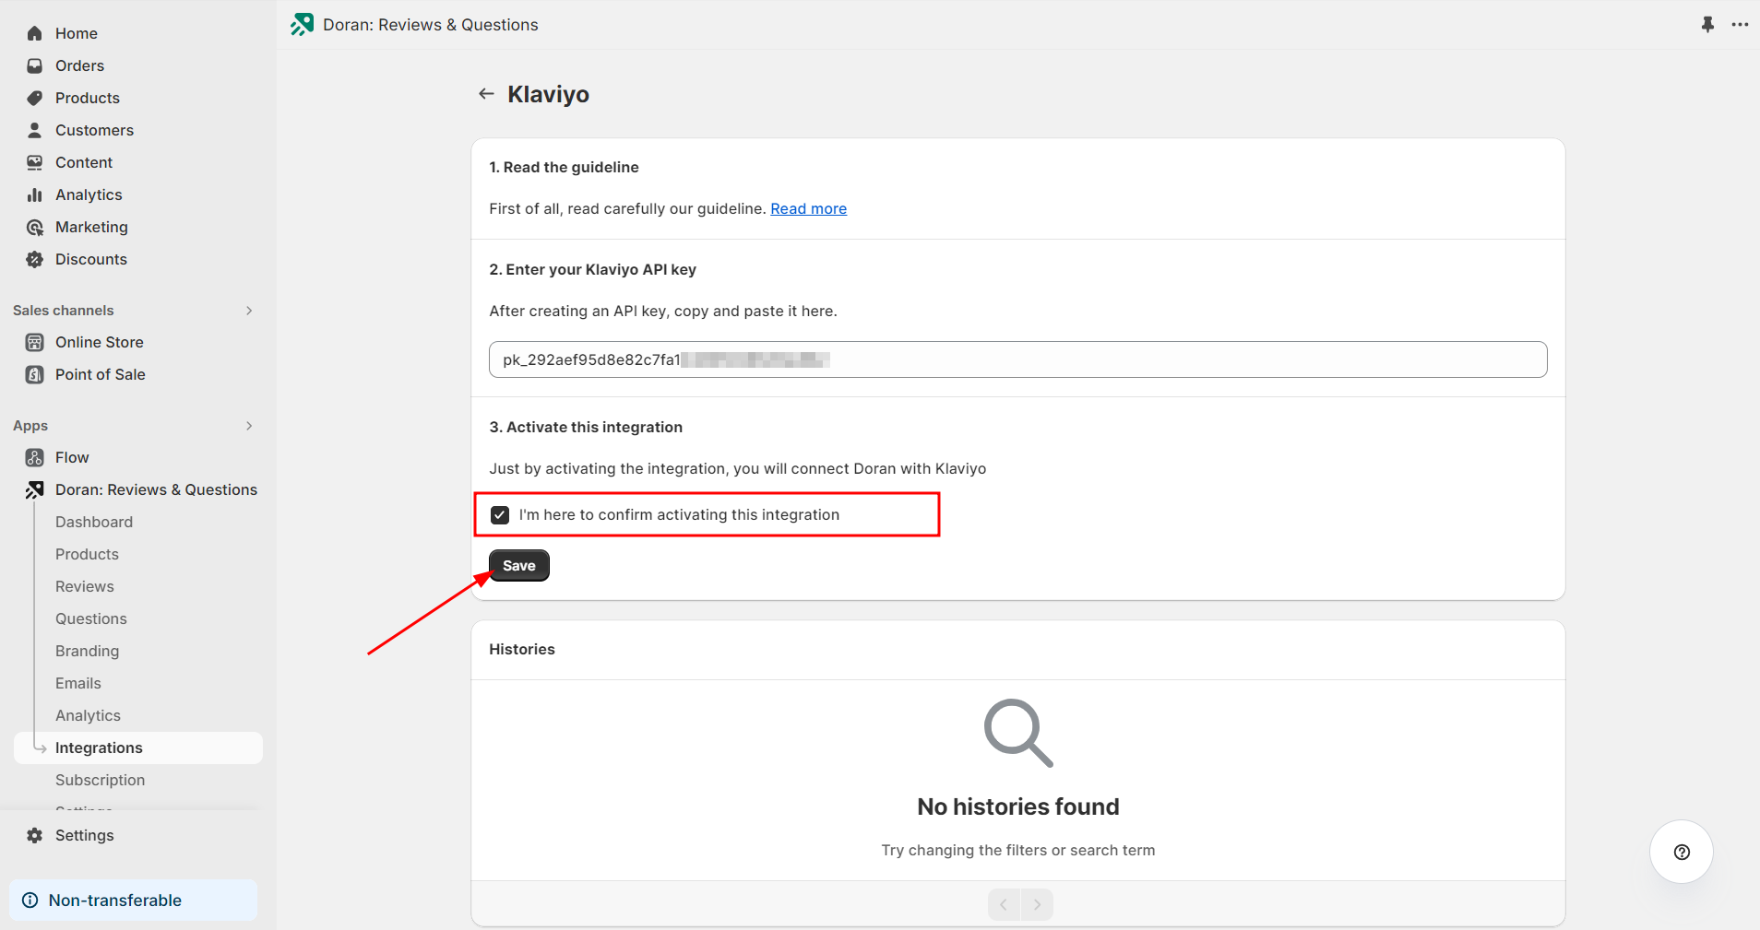
Task: Open Doran Subscription submenu item
Action: coord(100,780)
